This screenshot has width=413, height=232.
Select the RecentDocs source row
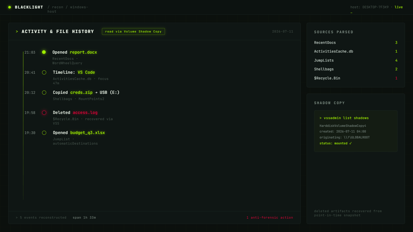(356, 43)
